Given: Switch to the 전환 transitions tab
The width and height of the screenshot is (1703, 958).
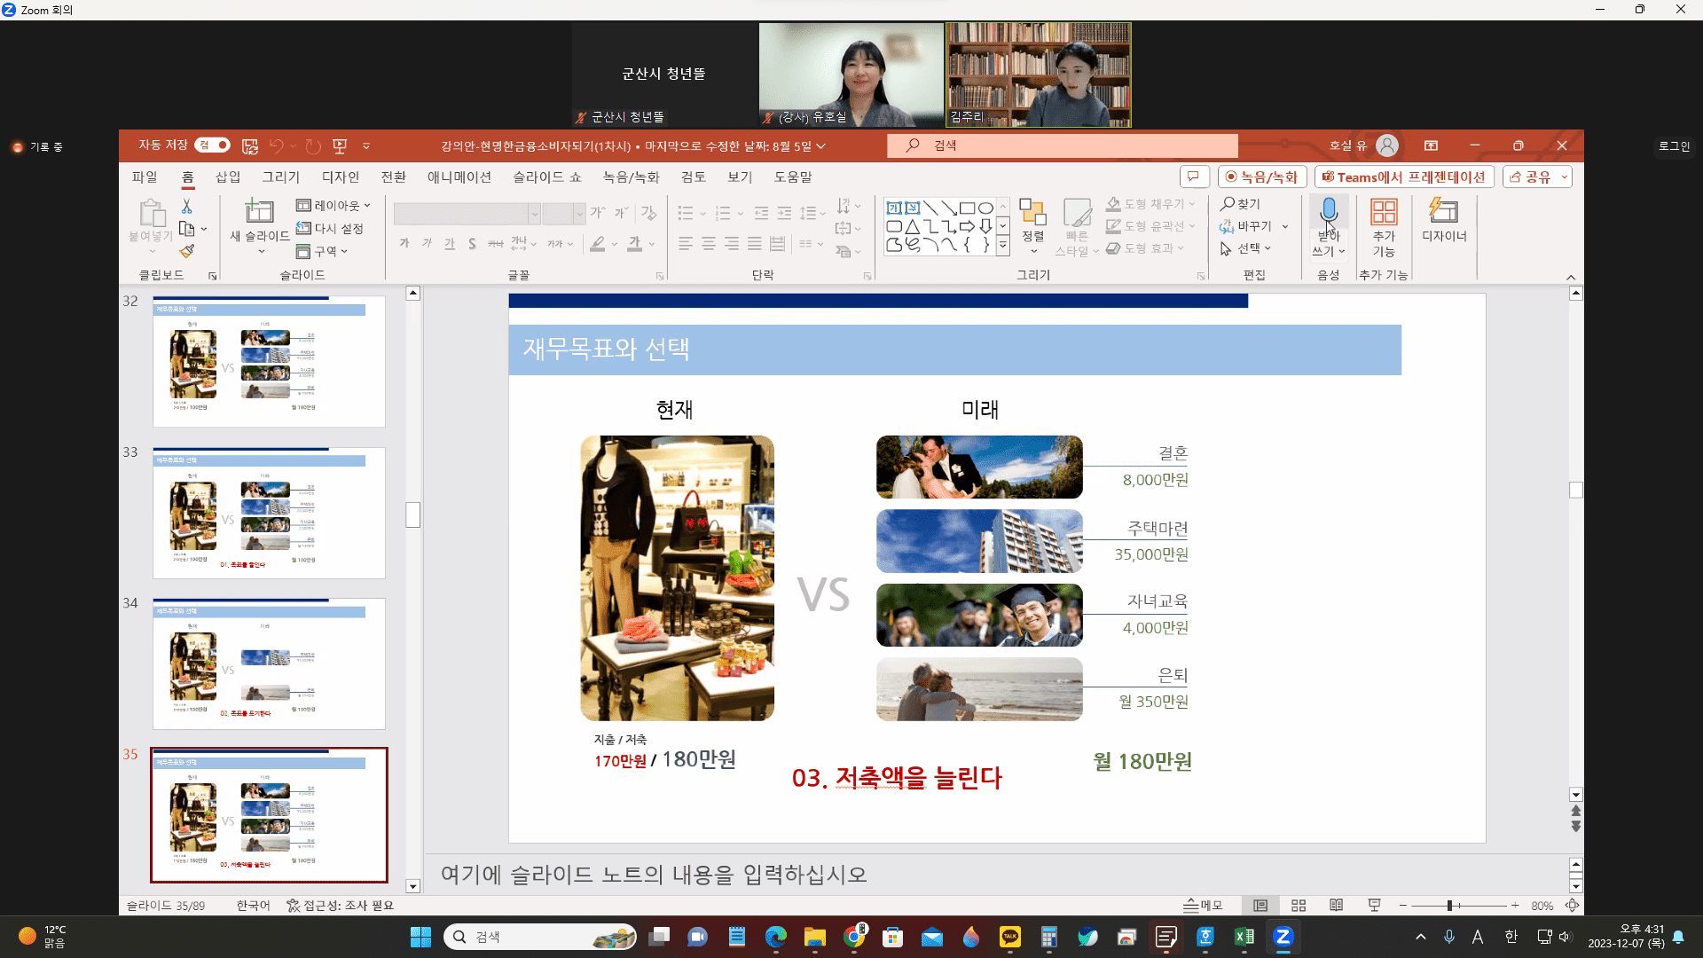Looking at the screenshot, I should pyautogui.click(x=394, y=177).
